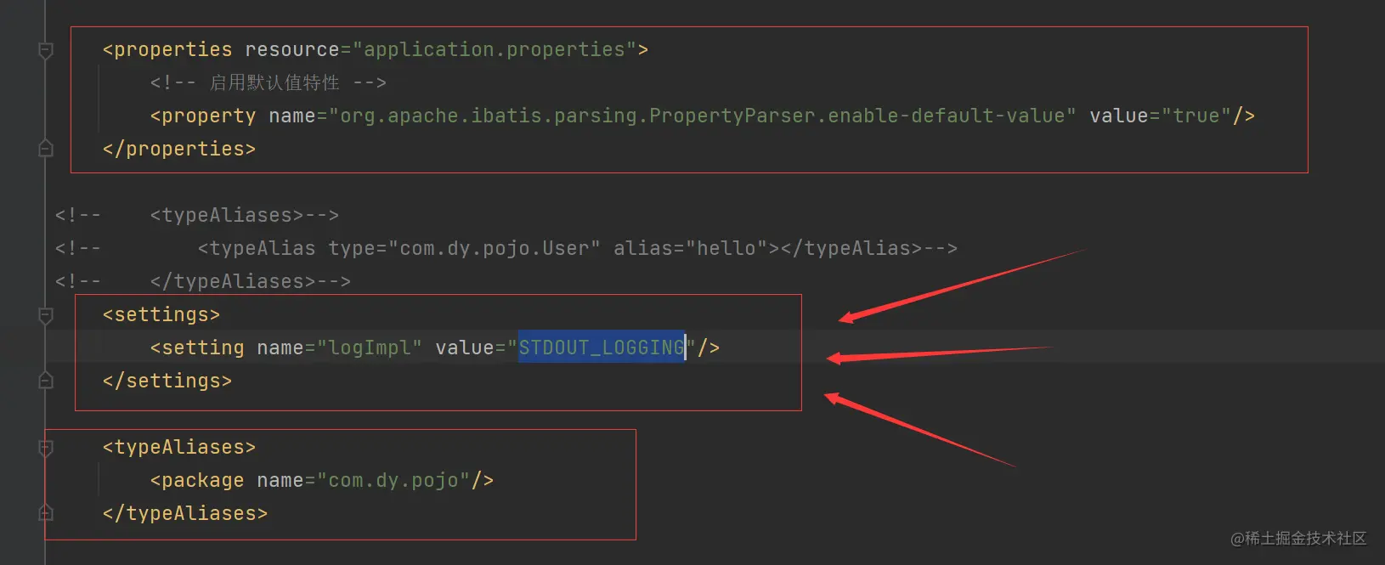Click the watermark text at bottom right
Viewport: 1385px width, 565px height.
tap(1298, 539)
